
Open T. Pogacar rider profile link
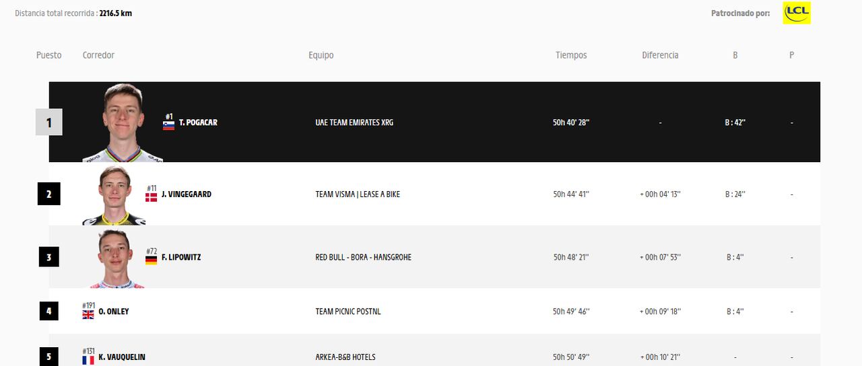click(x=198, y=122)
